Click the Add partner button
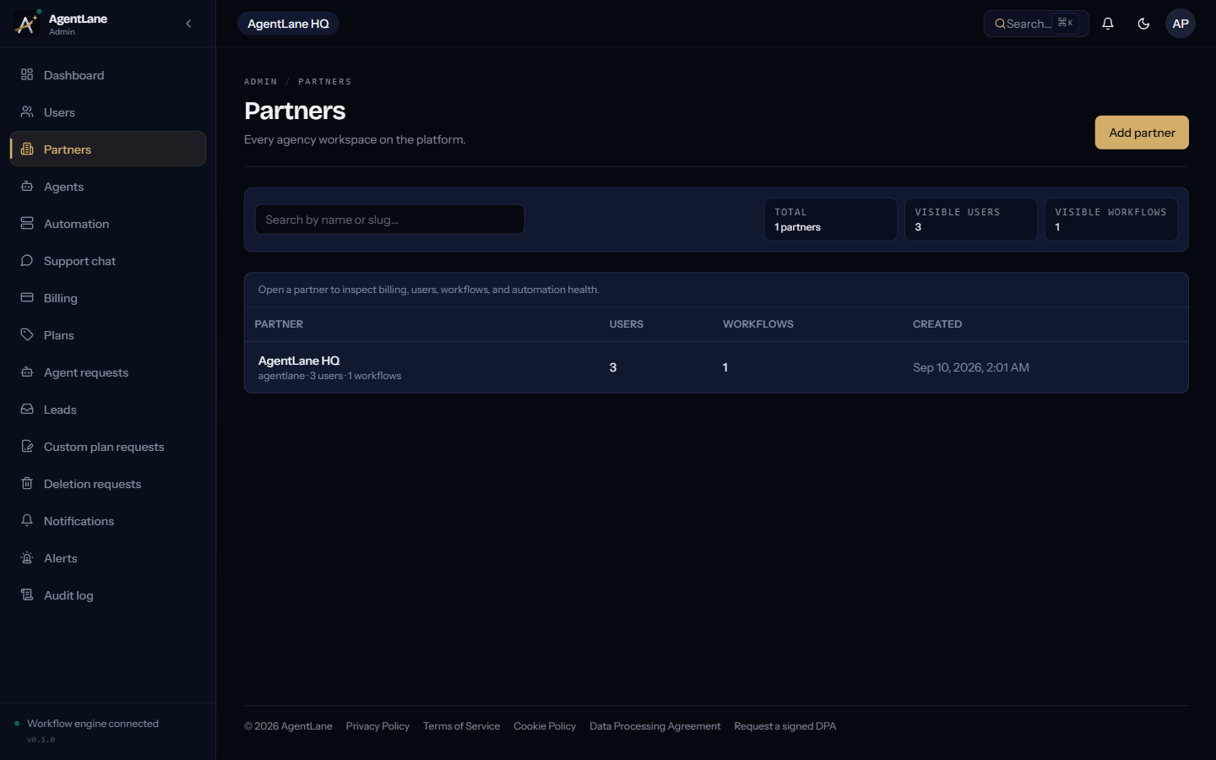Image resolution: width=1216 pixels, height=760 pixels. click(1142, 133)
